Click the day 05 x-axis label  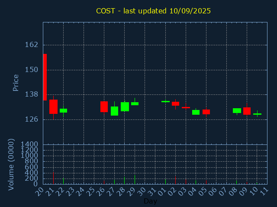[203, 191]
